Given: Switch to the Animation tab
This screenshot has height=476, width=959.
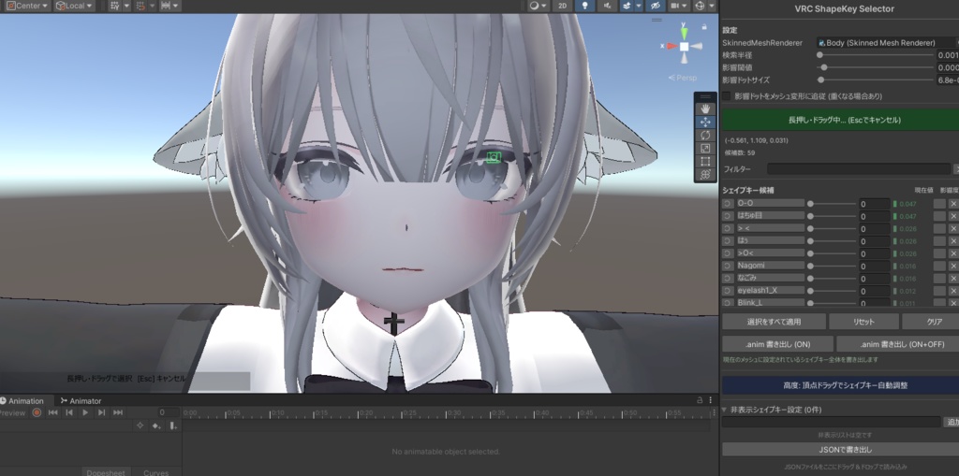Looking at the screenshot, I should (x=22, y=401).
